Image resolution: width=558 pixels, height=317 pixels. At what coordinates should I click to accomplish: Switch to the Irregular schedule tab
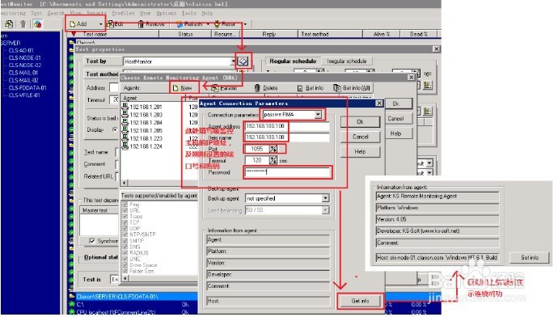tap(347, 61)
